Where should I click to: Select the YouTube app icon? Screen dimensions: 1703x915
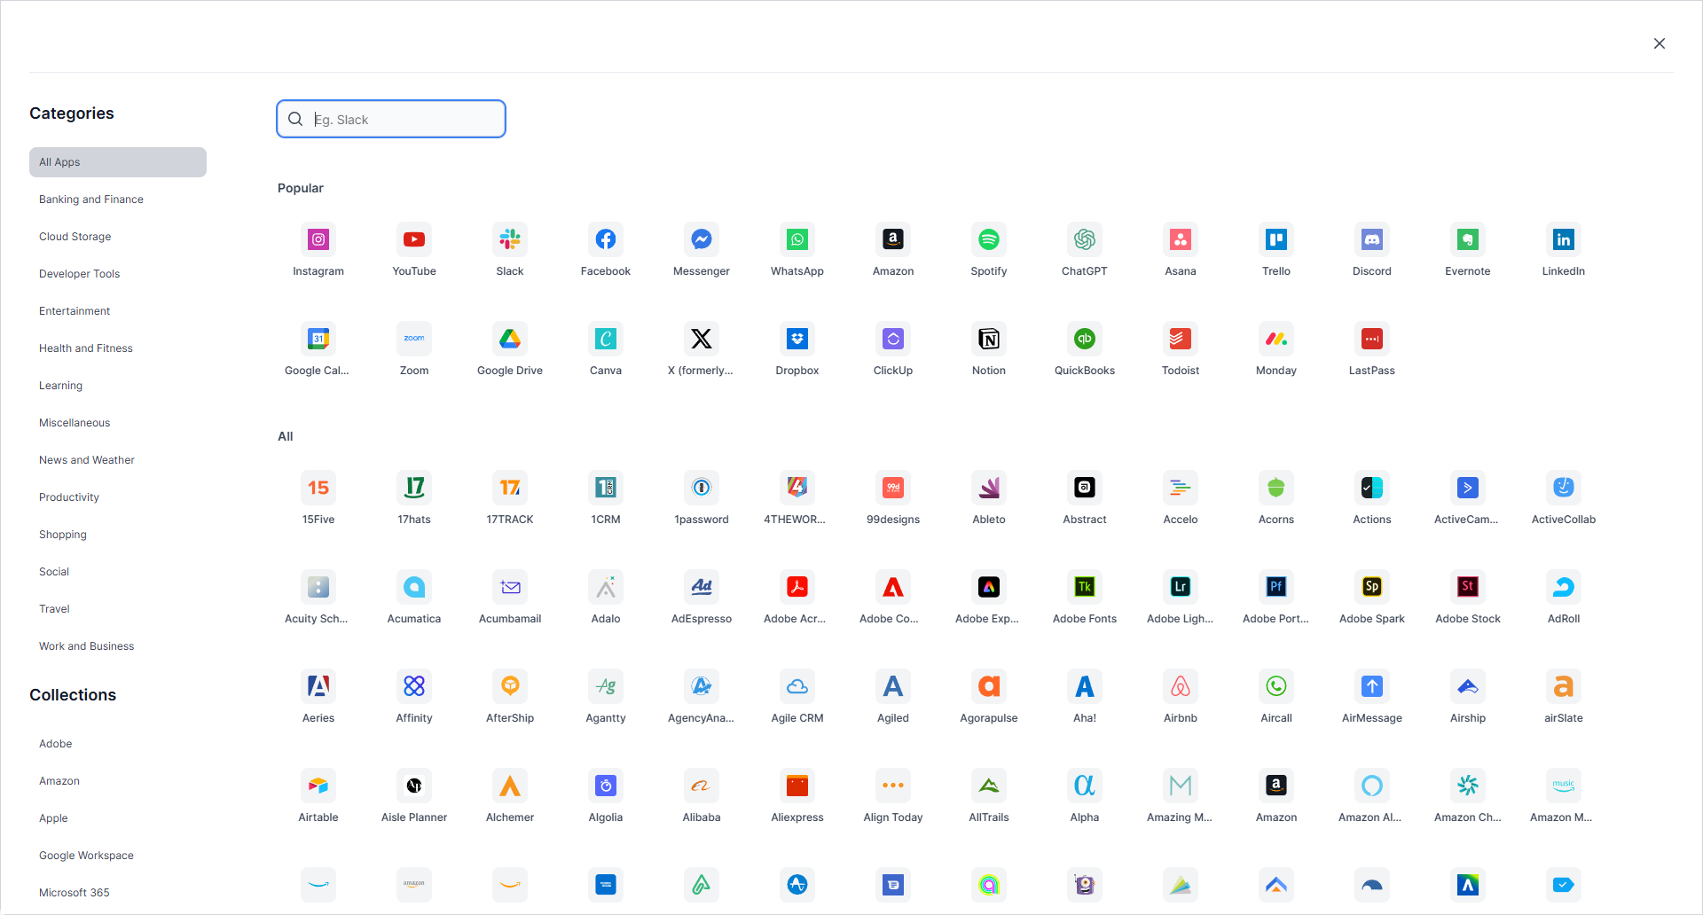(414, 239)
